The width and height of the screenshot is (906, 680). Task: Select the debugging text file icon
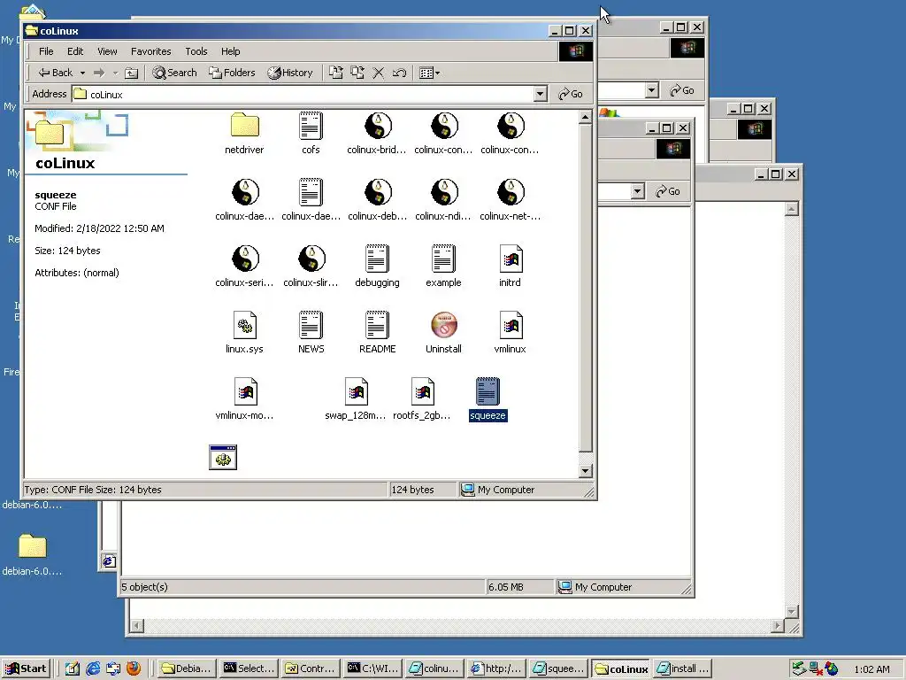(377, 259)
